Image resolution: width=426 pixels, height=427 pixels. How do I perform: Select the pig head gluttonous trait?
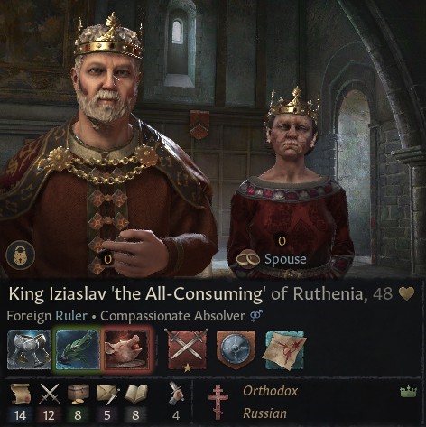[x=126, y=349]
